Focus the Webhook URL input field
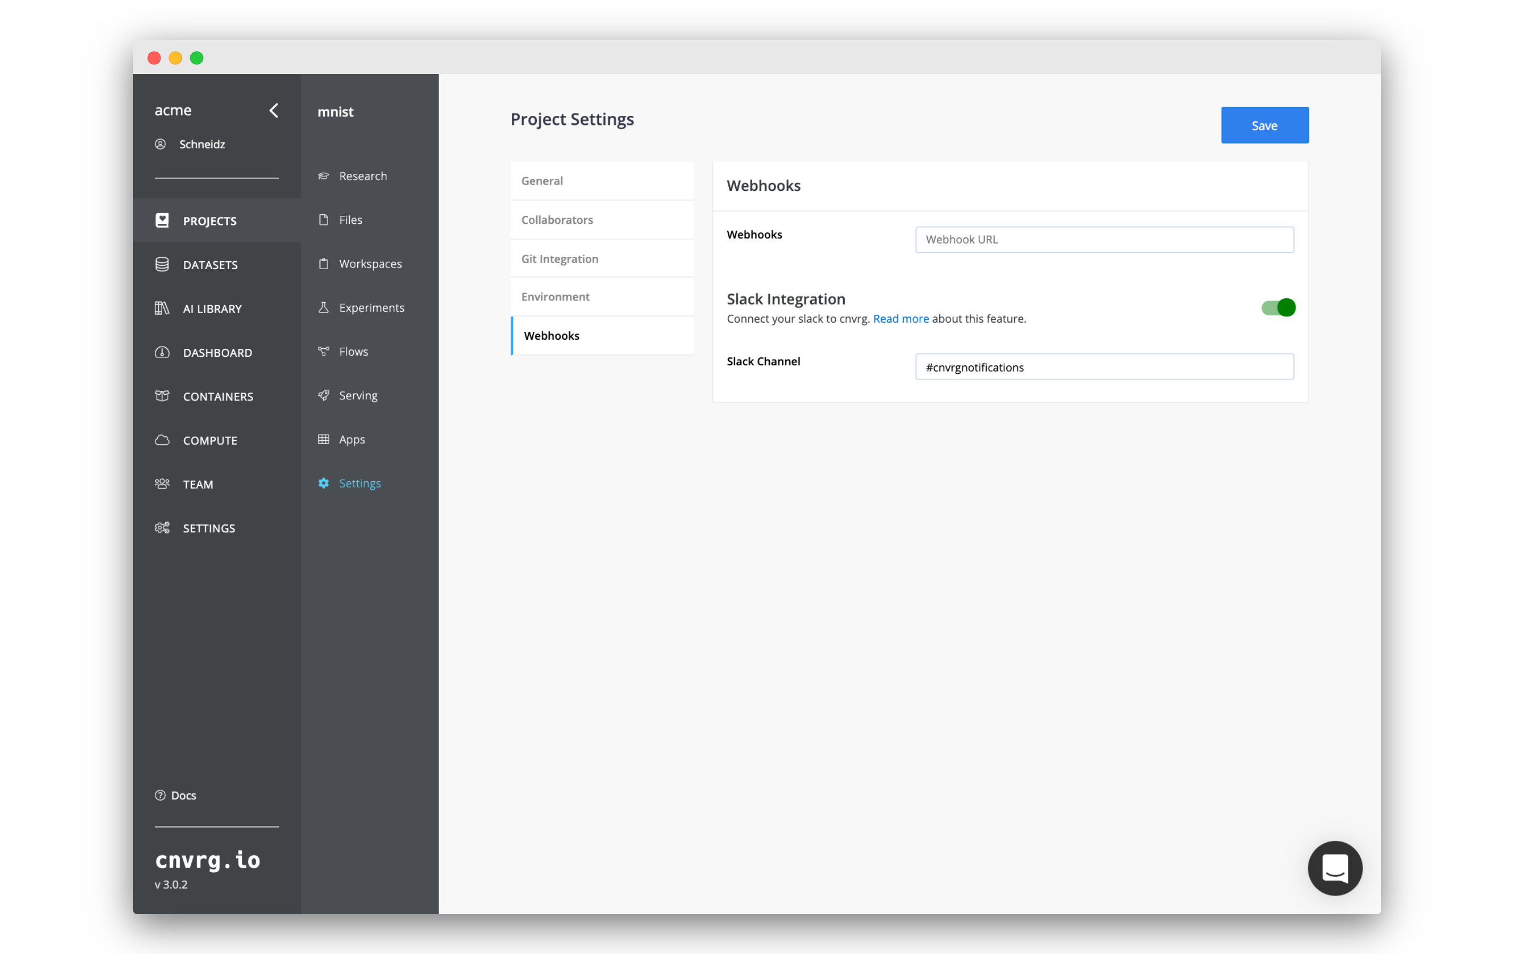The width and height of the screenshot is (1514, 954). (1104, 240)
